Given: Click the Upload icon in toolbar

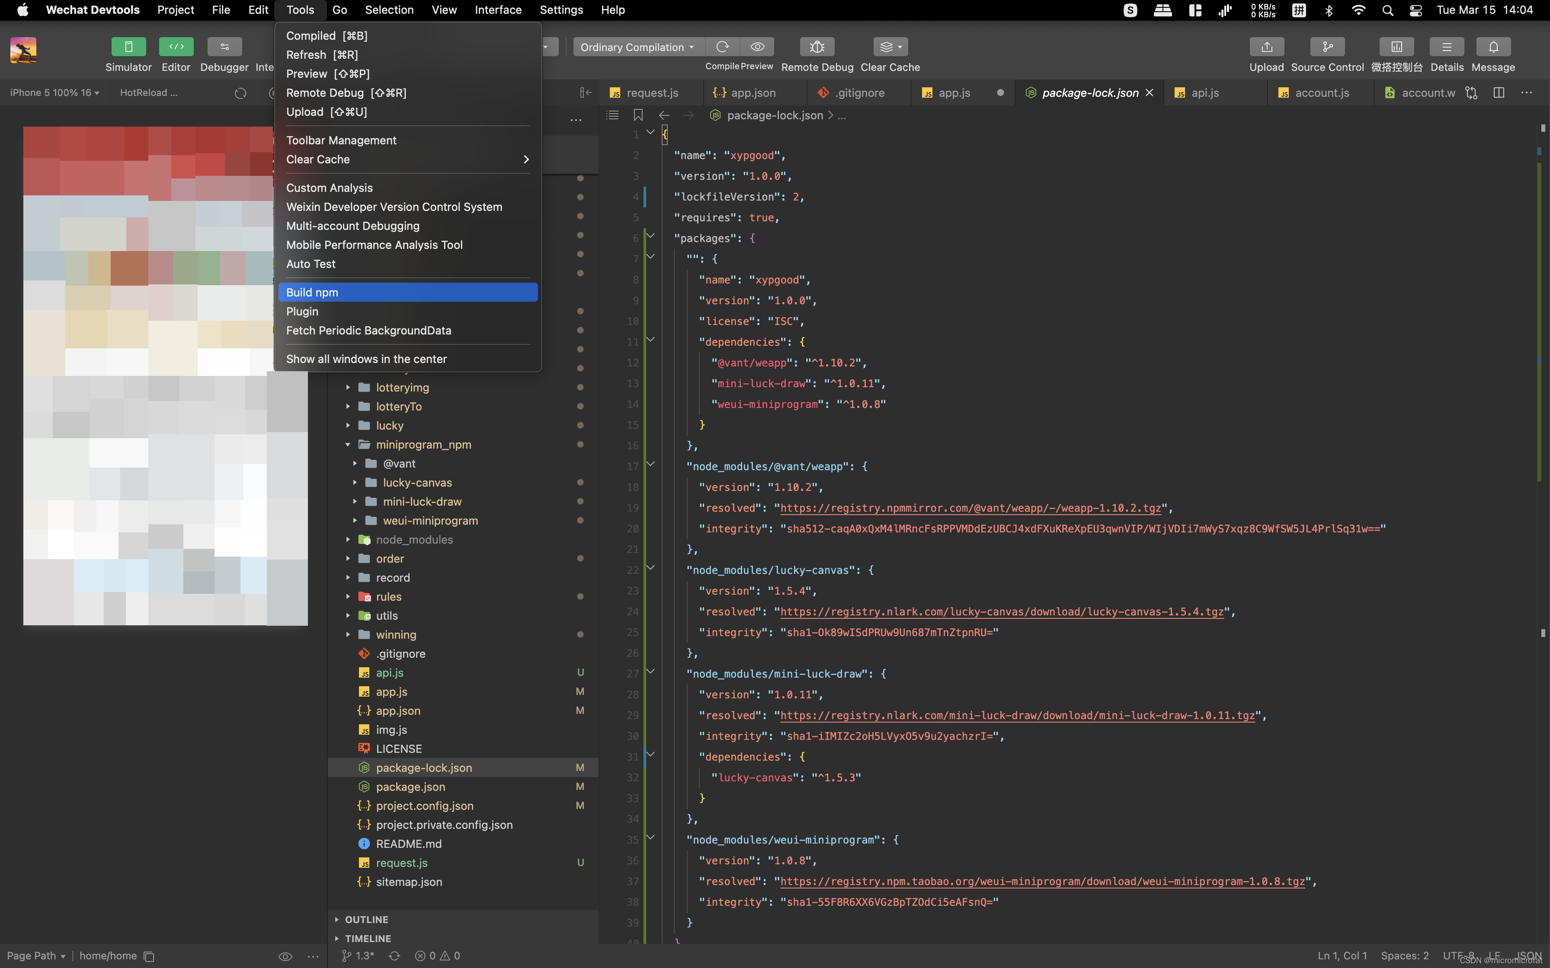Looking at the screenshot, I should click(x=1266, y=47).
